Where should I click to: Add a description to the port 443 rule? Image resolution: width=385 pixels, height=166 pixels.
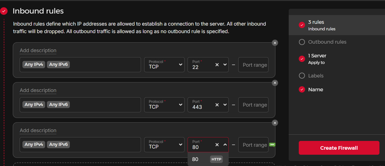coord(38,90)
